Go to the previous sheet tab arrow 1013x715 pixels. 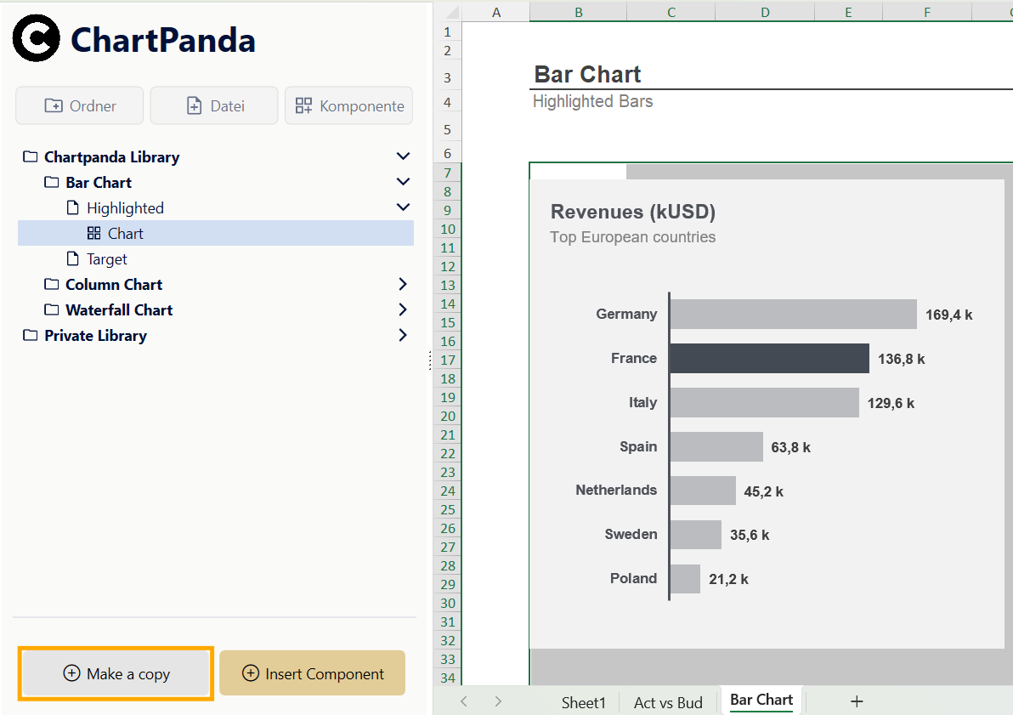(x=464, y=701)
